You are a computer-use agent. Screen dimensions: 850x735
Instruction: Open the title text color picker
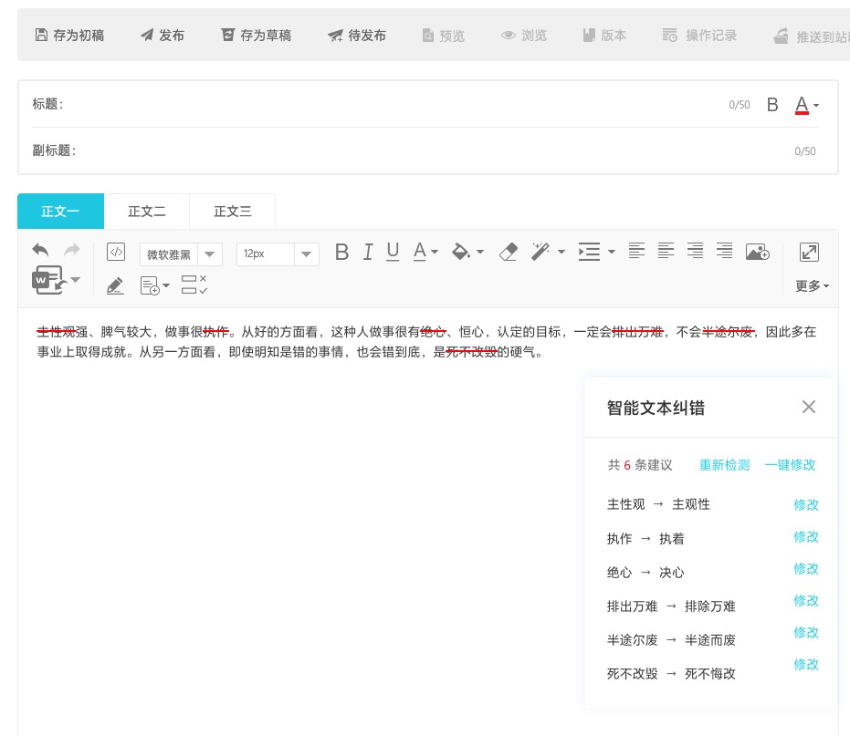(806, 105)
